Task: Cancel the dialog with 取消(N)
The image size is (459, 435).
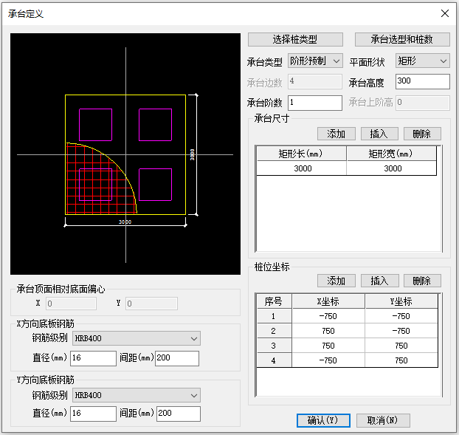Action: (382, 420)
